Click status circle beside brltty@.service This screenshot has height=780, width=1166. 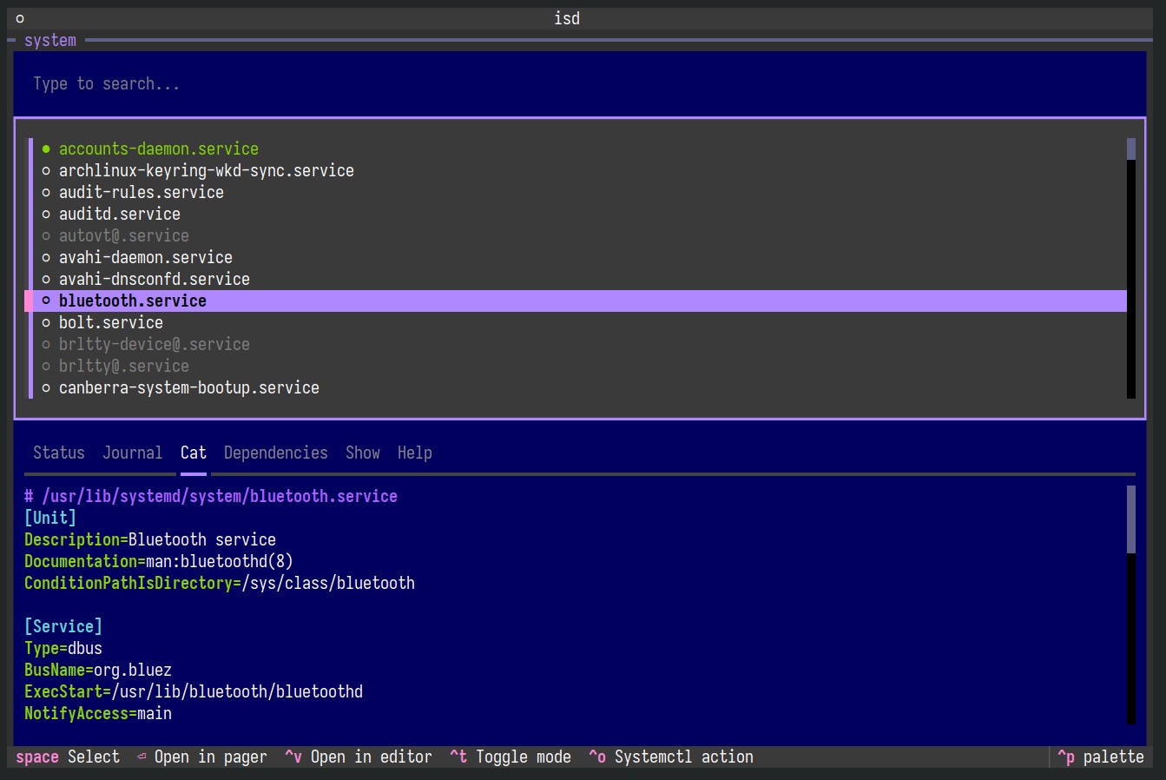(x=46, y=366)
